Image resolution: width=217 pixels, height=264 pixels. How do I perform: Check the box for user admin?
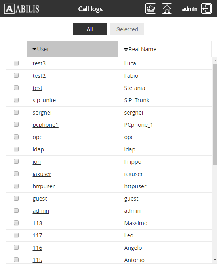16,210
